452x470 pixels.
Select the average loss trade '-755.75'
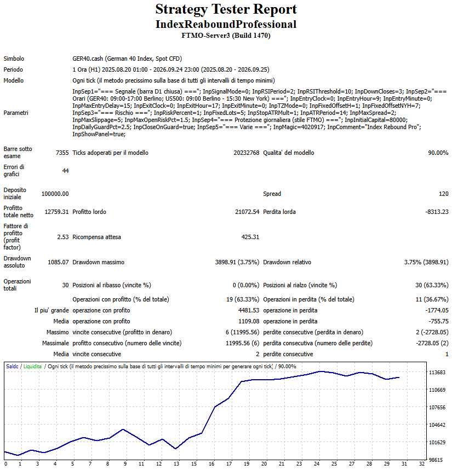pyautogui.click(x=438, y=321)
